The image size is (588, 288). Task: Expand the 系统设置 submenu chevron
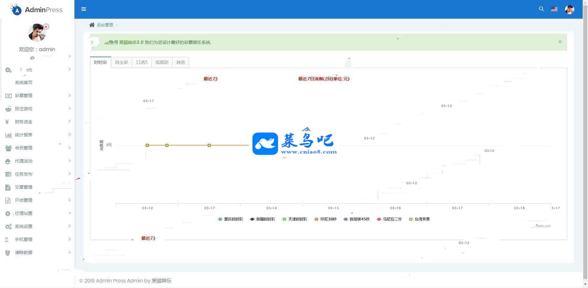(69, 226)
